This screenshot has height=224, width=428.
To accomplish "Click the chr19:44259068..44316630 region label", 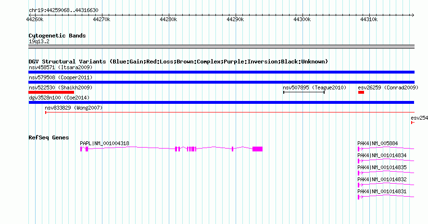I will click(x=63, y=10).
